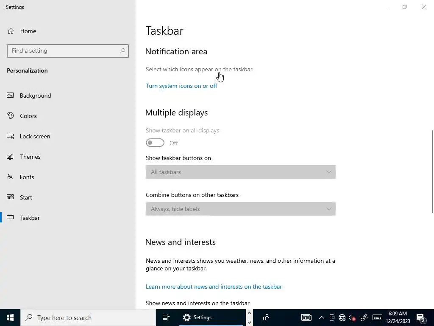Screen dimensions: 434x326
Task: Click Show taskbar buttons on label
Action: point(178,158)
